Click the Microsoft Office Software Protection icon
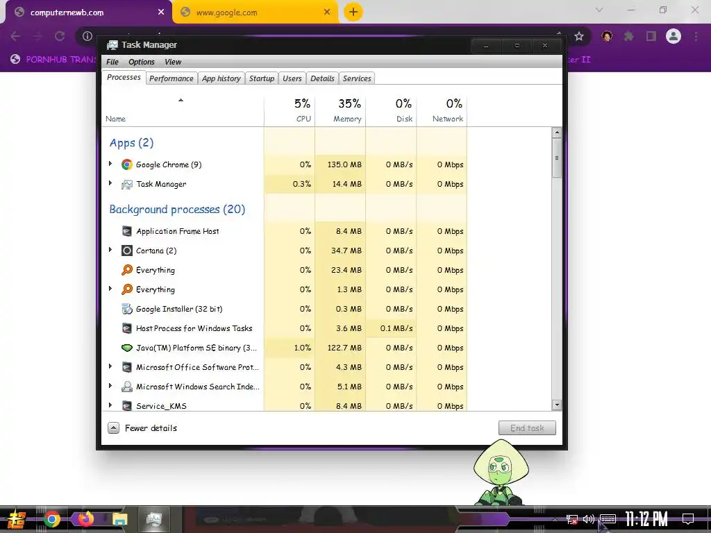Image resolution: width=711 pixels, height=533 pixels. pos(127,368)
